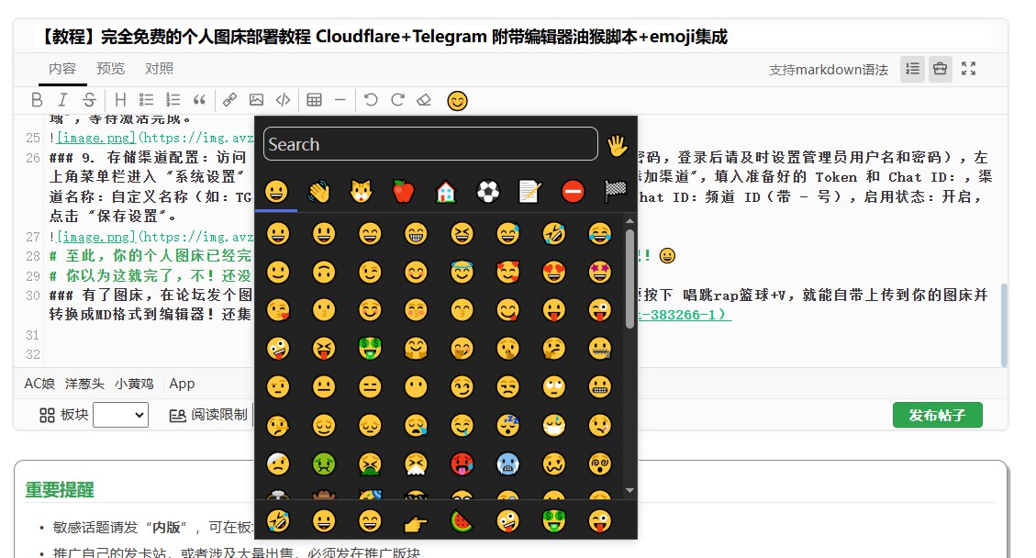Click inside the emoji Search field

coord(429,144)
